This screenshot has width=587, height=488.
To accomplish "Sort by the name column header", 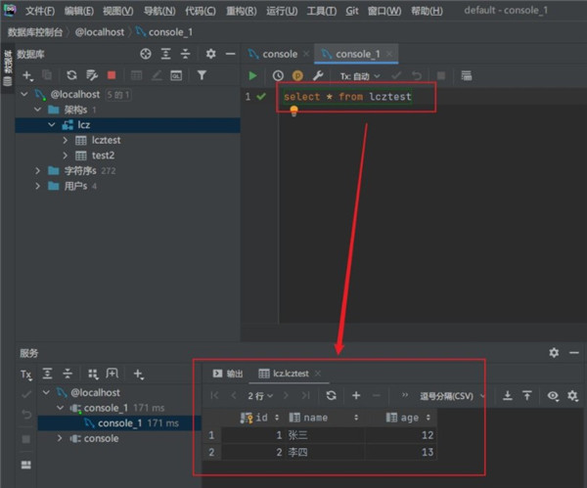I will pos(324,418).
